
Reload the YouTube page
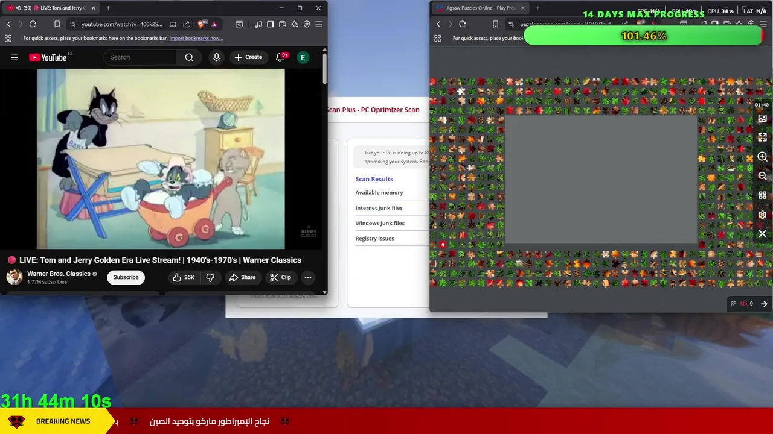[x=33, y=24]
